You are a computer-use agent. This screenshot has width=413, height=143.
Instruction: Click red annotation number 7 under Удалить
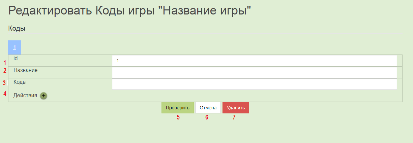[234, 117]
